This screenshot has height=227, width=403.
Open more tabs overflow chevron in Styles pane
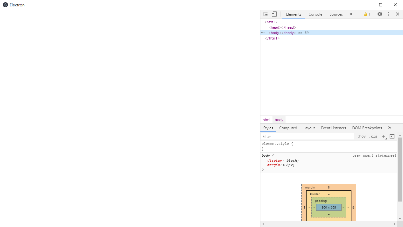(390, 127)
